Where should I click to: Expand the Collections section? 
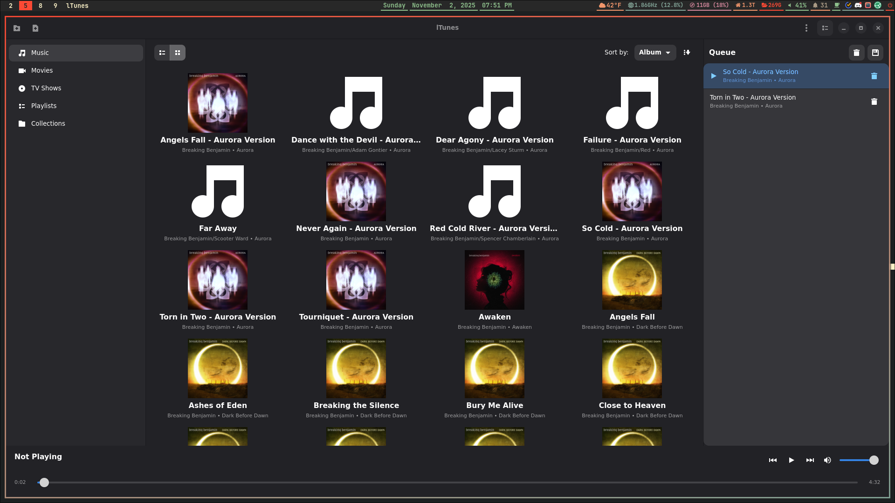[48, 123]
